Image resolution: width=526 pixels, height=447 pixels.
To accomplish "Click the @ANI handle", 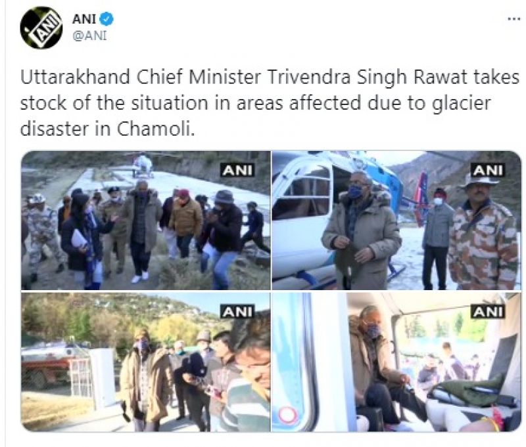I will [89, 35].
